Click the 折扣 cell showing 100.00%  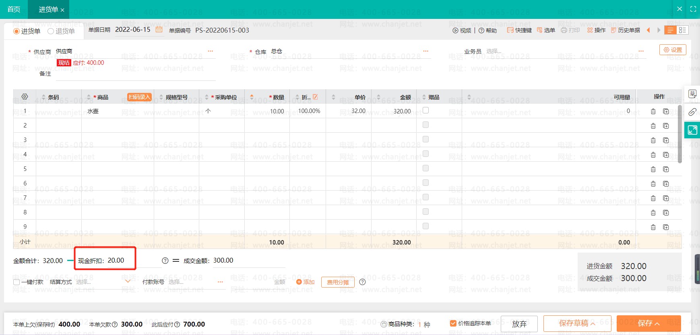(x=308, y=111)
